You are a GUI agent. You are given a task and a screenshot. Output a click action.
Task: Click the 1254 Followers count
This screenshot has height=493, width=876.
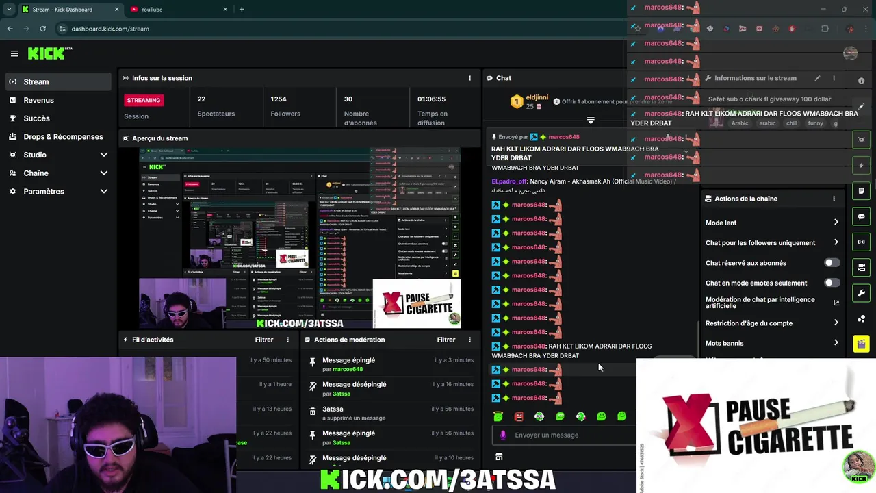tap(279, 99)
